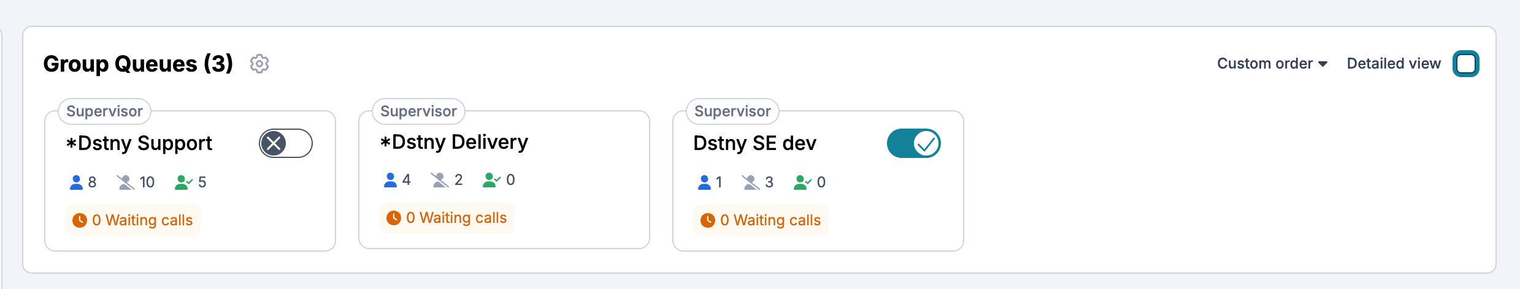
Task: Select the Dstny SE dev queue title
Action: [x=754, y=143]
